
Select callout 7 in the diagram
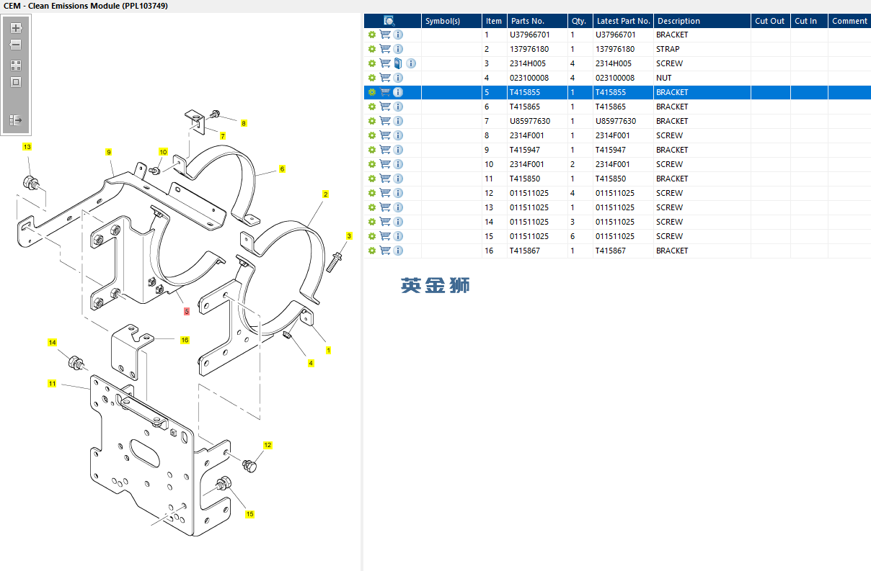(223, 136)
